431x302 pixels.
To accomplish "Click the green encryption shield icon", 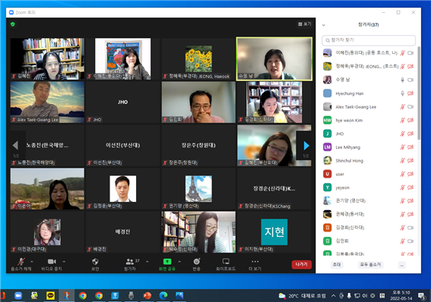I will click(x=13, y=24).
